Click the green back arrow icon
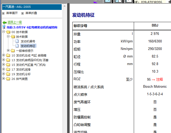This screenshot has height=133, width=171. tap(4, 22)
